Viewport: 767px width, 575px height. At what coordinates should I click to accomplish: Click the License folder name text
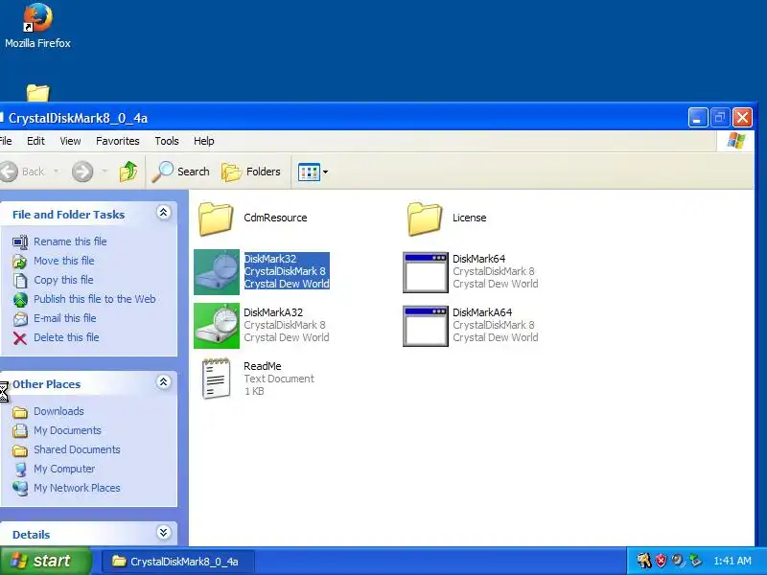[469, 218]
